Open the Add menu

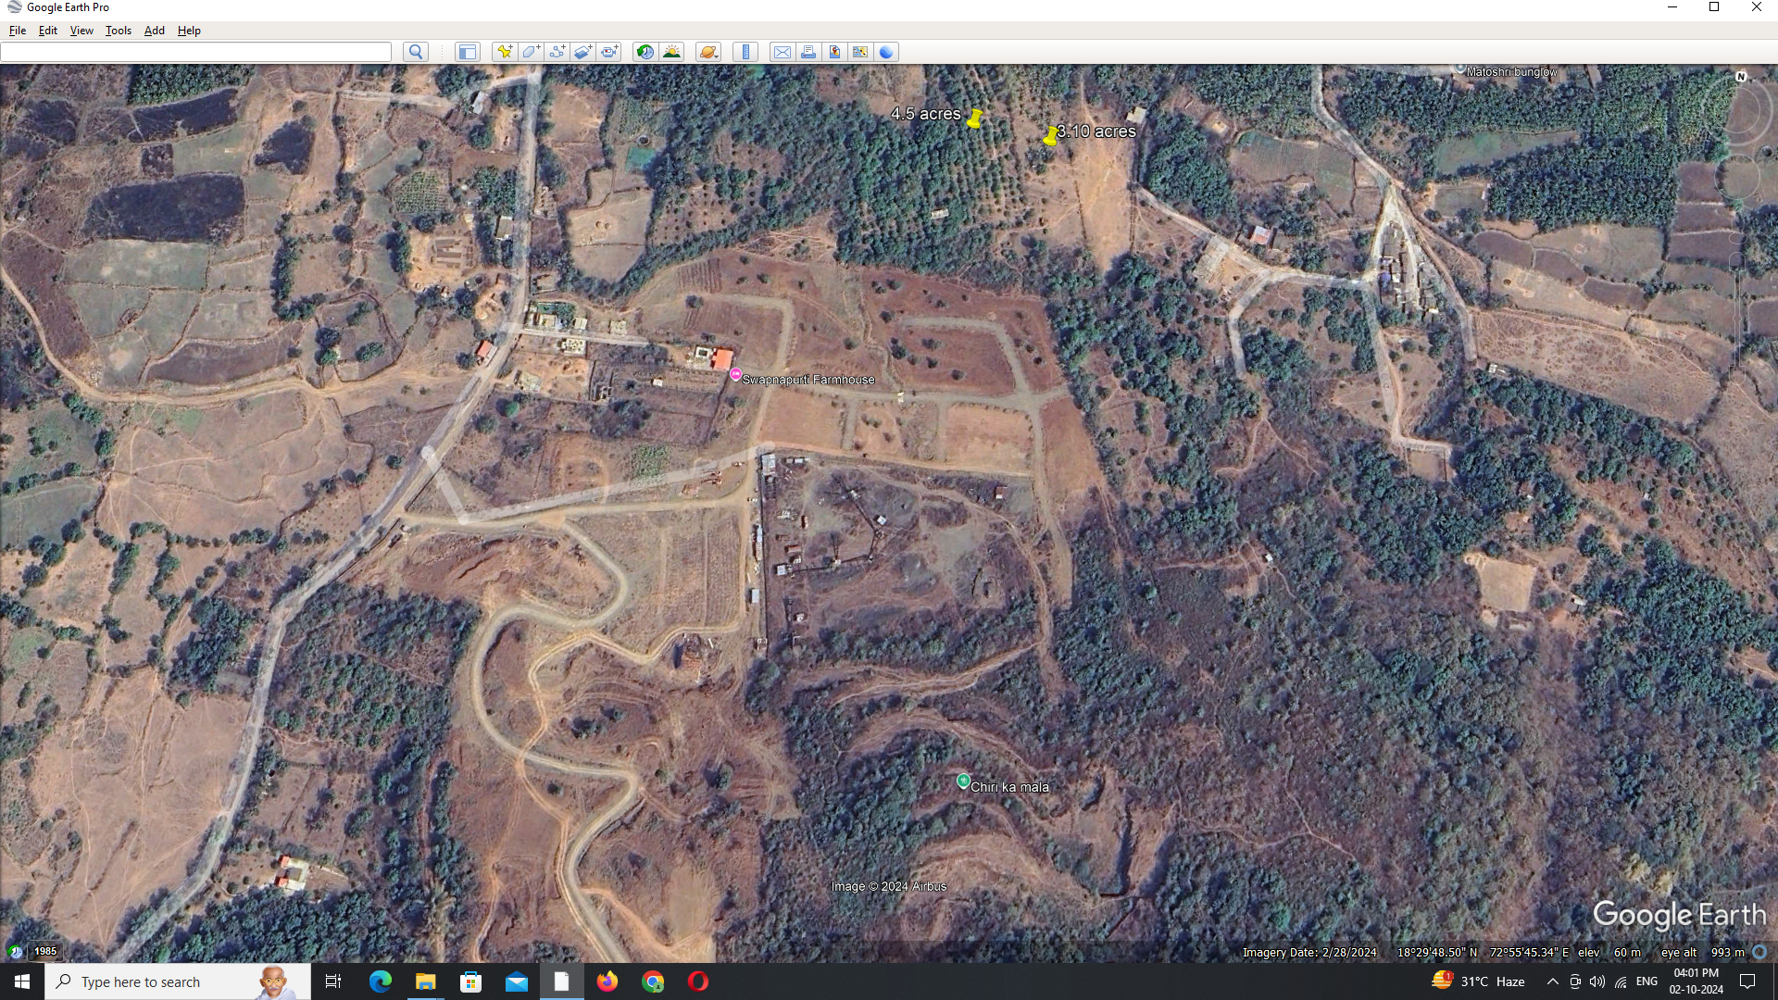[154, 31]
